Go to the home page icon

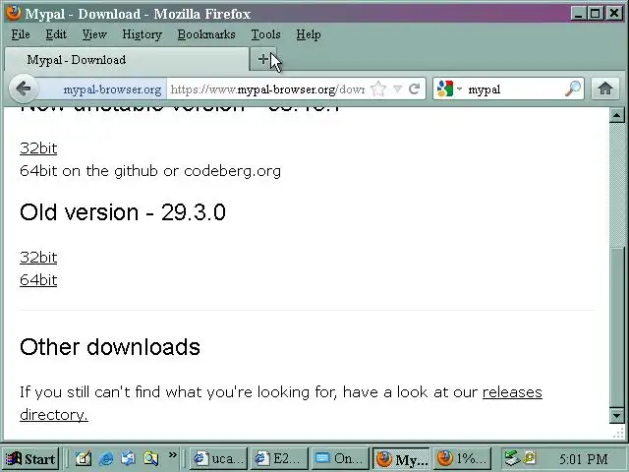605,88
